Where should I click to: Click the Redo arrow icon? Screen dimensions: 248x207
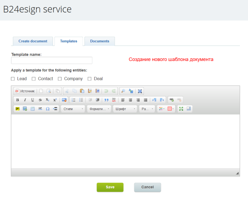pos(114,91)
